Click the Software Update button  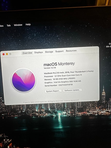click(x=72, y=90)
